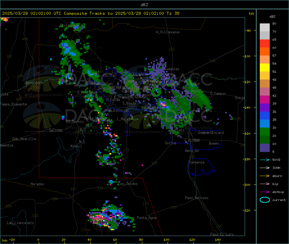
Task: Click the L_Malvinas label
Action: click(x=127, y=119)
